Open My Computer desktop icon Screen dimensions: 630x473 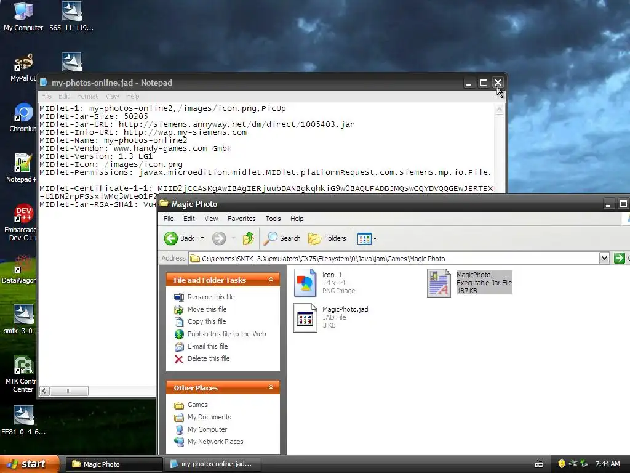pos(23,16)
